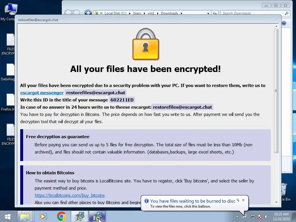
Task: Click the taskbar clock showing 10:25 AM
Action: tap(281, 217)
